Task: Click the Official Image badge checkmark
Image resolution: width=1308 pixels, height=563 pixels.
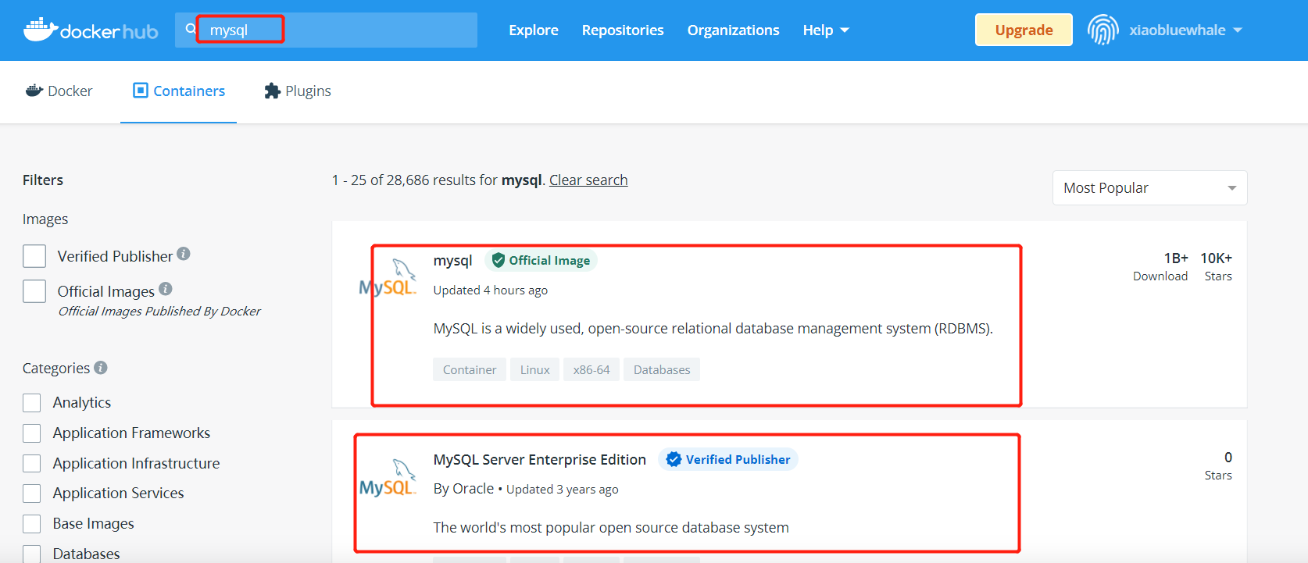Action: [499, 260]
